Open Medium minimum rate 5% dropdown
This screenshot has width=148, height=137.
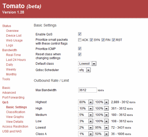(x=85, y=115)
